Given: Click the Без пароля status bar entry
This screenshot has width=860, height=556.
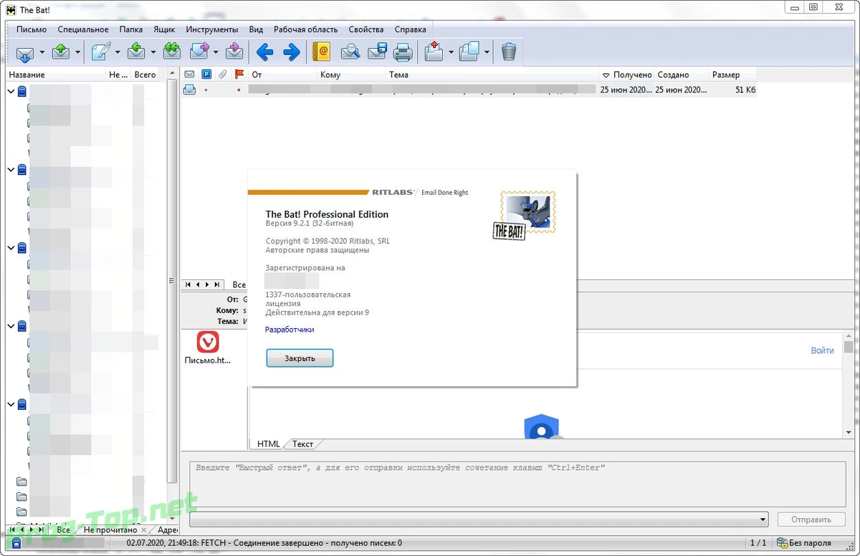Looking at the screenshot, I should tap(811, 542).
